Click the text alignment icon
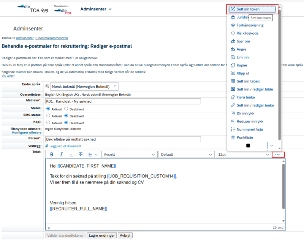Image resolution: width=304 pixels, height=242 pixels. click(90, 154)
